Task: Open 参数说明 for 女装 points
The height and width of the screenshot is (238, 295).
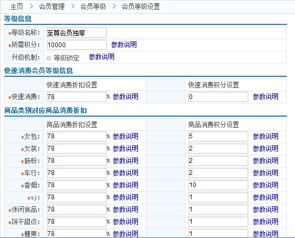Action: [x=266, y=148]
